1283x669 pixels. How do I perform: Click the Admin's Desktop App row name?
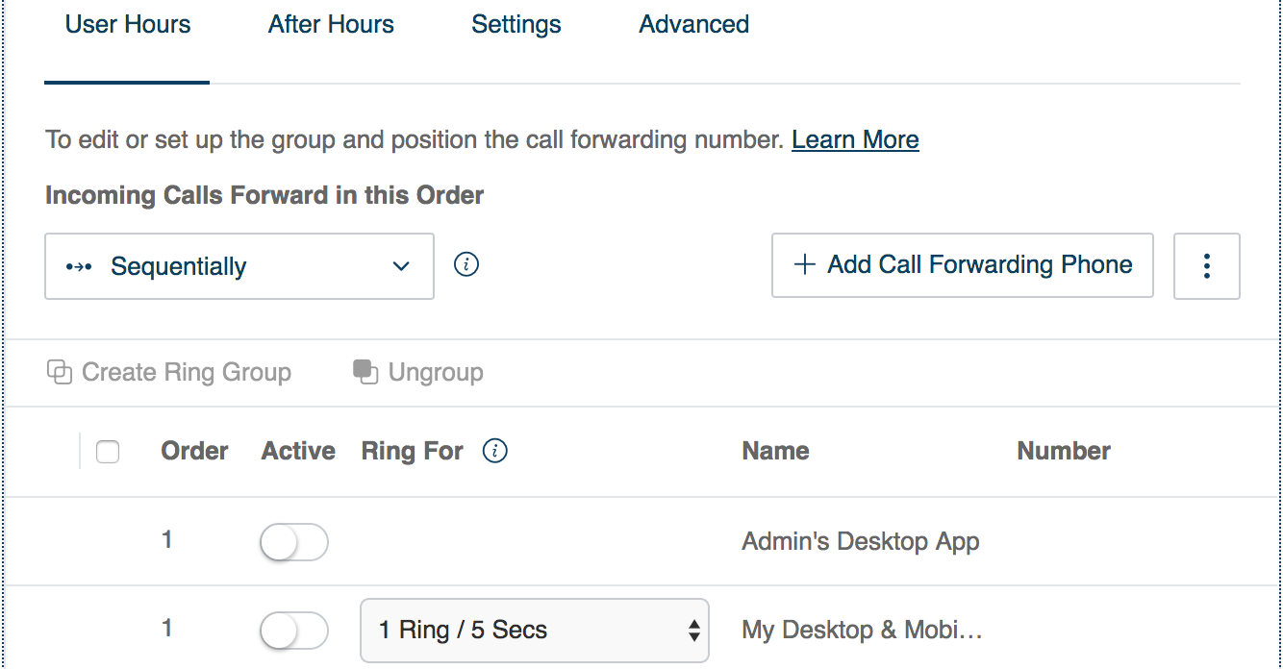(x=861, y=542)
